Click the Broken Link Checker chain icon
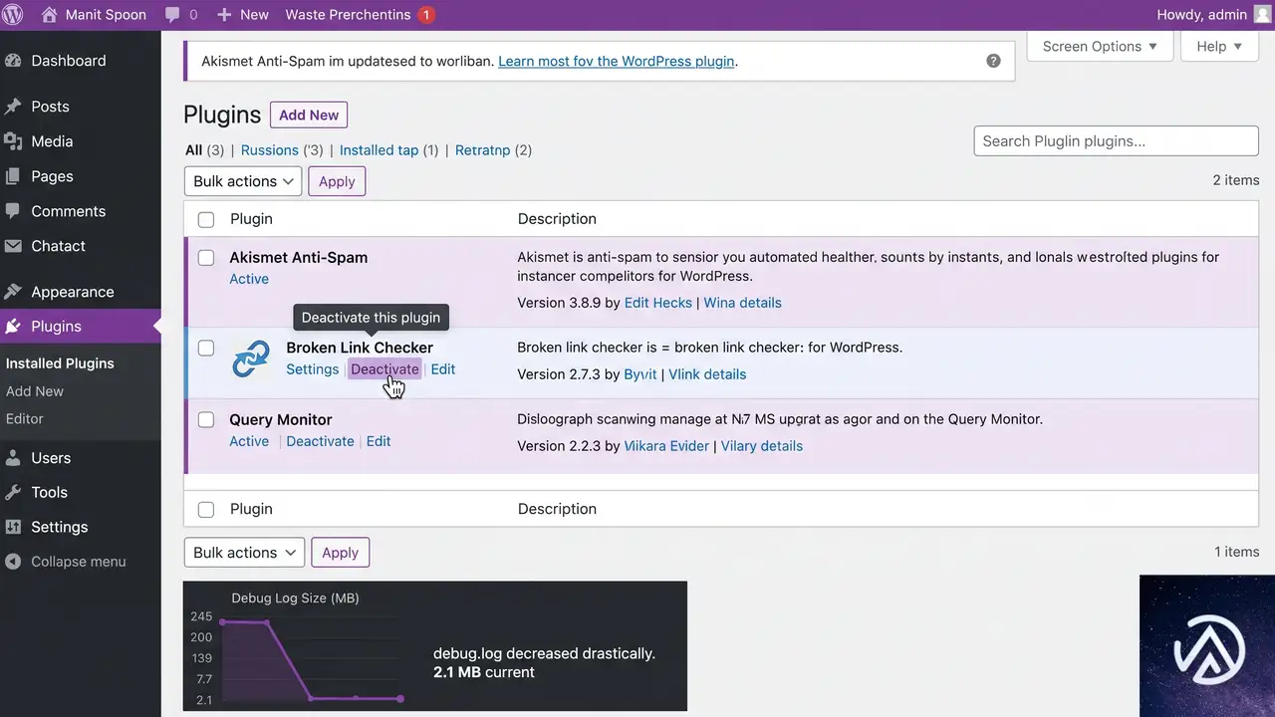The image size is (1275, 717). click(x=250, y=358)
